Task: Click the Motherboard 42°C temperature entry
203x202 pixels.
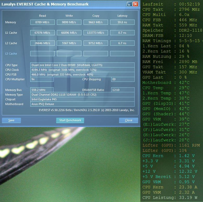Action: tap(166, 83)
